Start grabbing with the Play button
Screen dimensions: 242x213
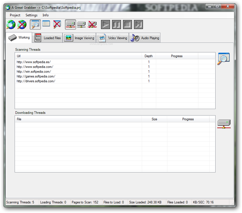point(106,25)
